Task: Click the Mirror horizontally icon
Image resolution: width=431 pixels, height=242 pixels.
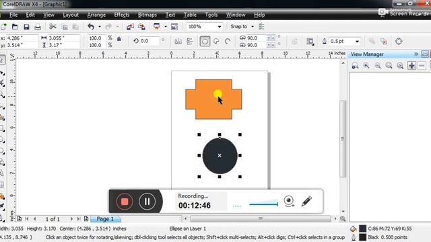Action: coord(178,42)
